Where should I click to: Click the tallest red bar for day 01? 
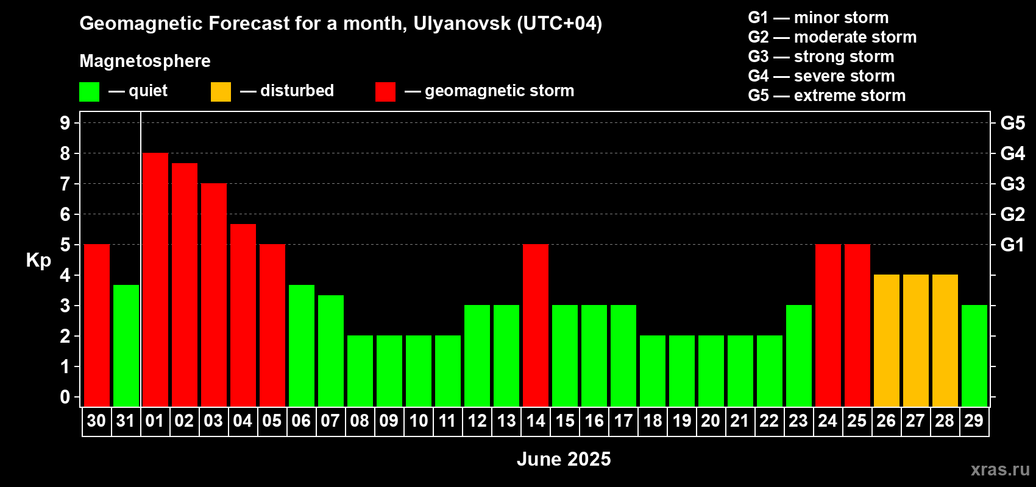click(155, 280)
